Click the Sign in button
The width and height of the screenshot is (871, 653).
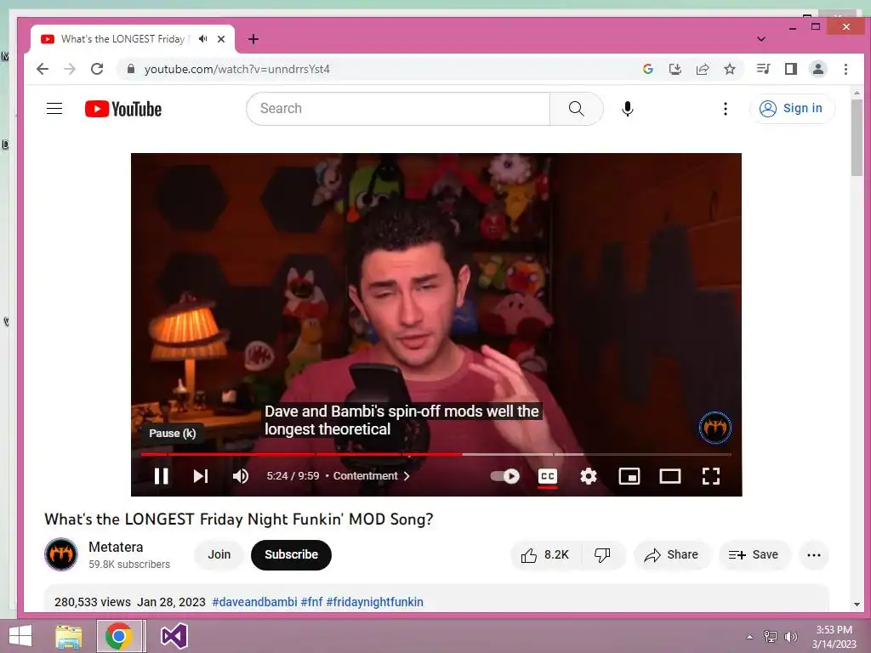click(792, 108)
